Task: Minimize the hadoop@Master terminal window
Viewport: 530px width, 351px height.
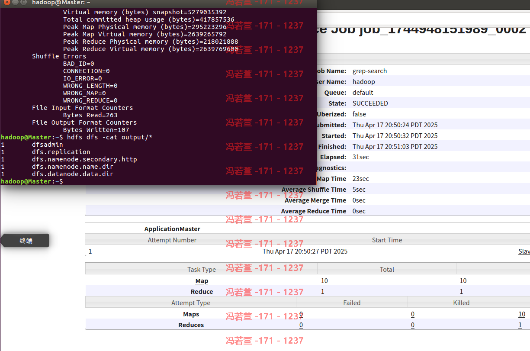Action: [x=14, y=2]
